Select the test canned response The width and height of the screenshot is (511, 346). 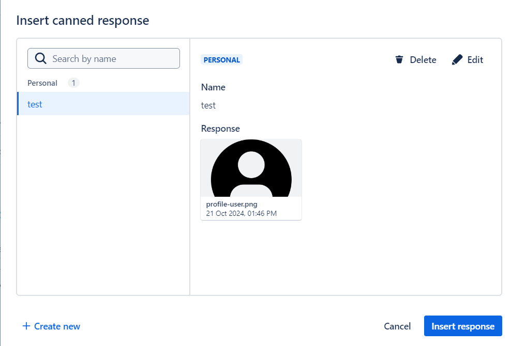click(103, 104)
